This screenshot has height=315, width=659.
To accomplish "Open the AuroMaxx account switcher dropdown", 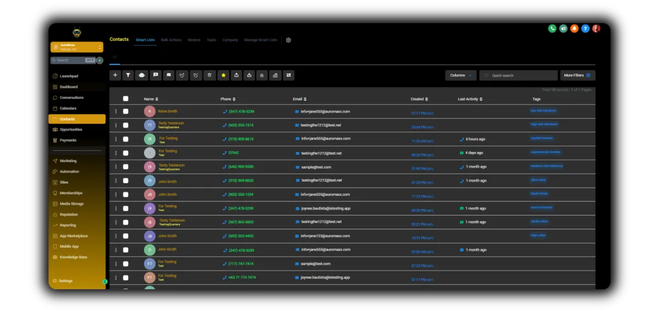I will click(x=77, y=48).
